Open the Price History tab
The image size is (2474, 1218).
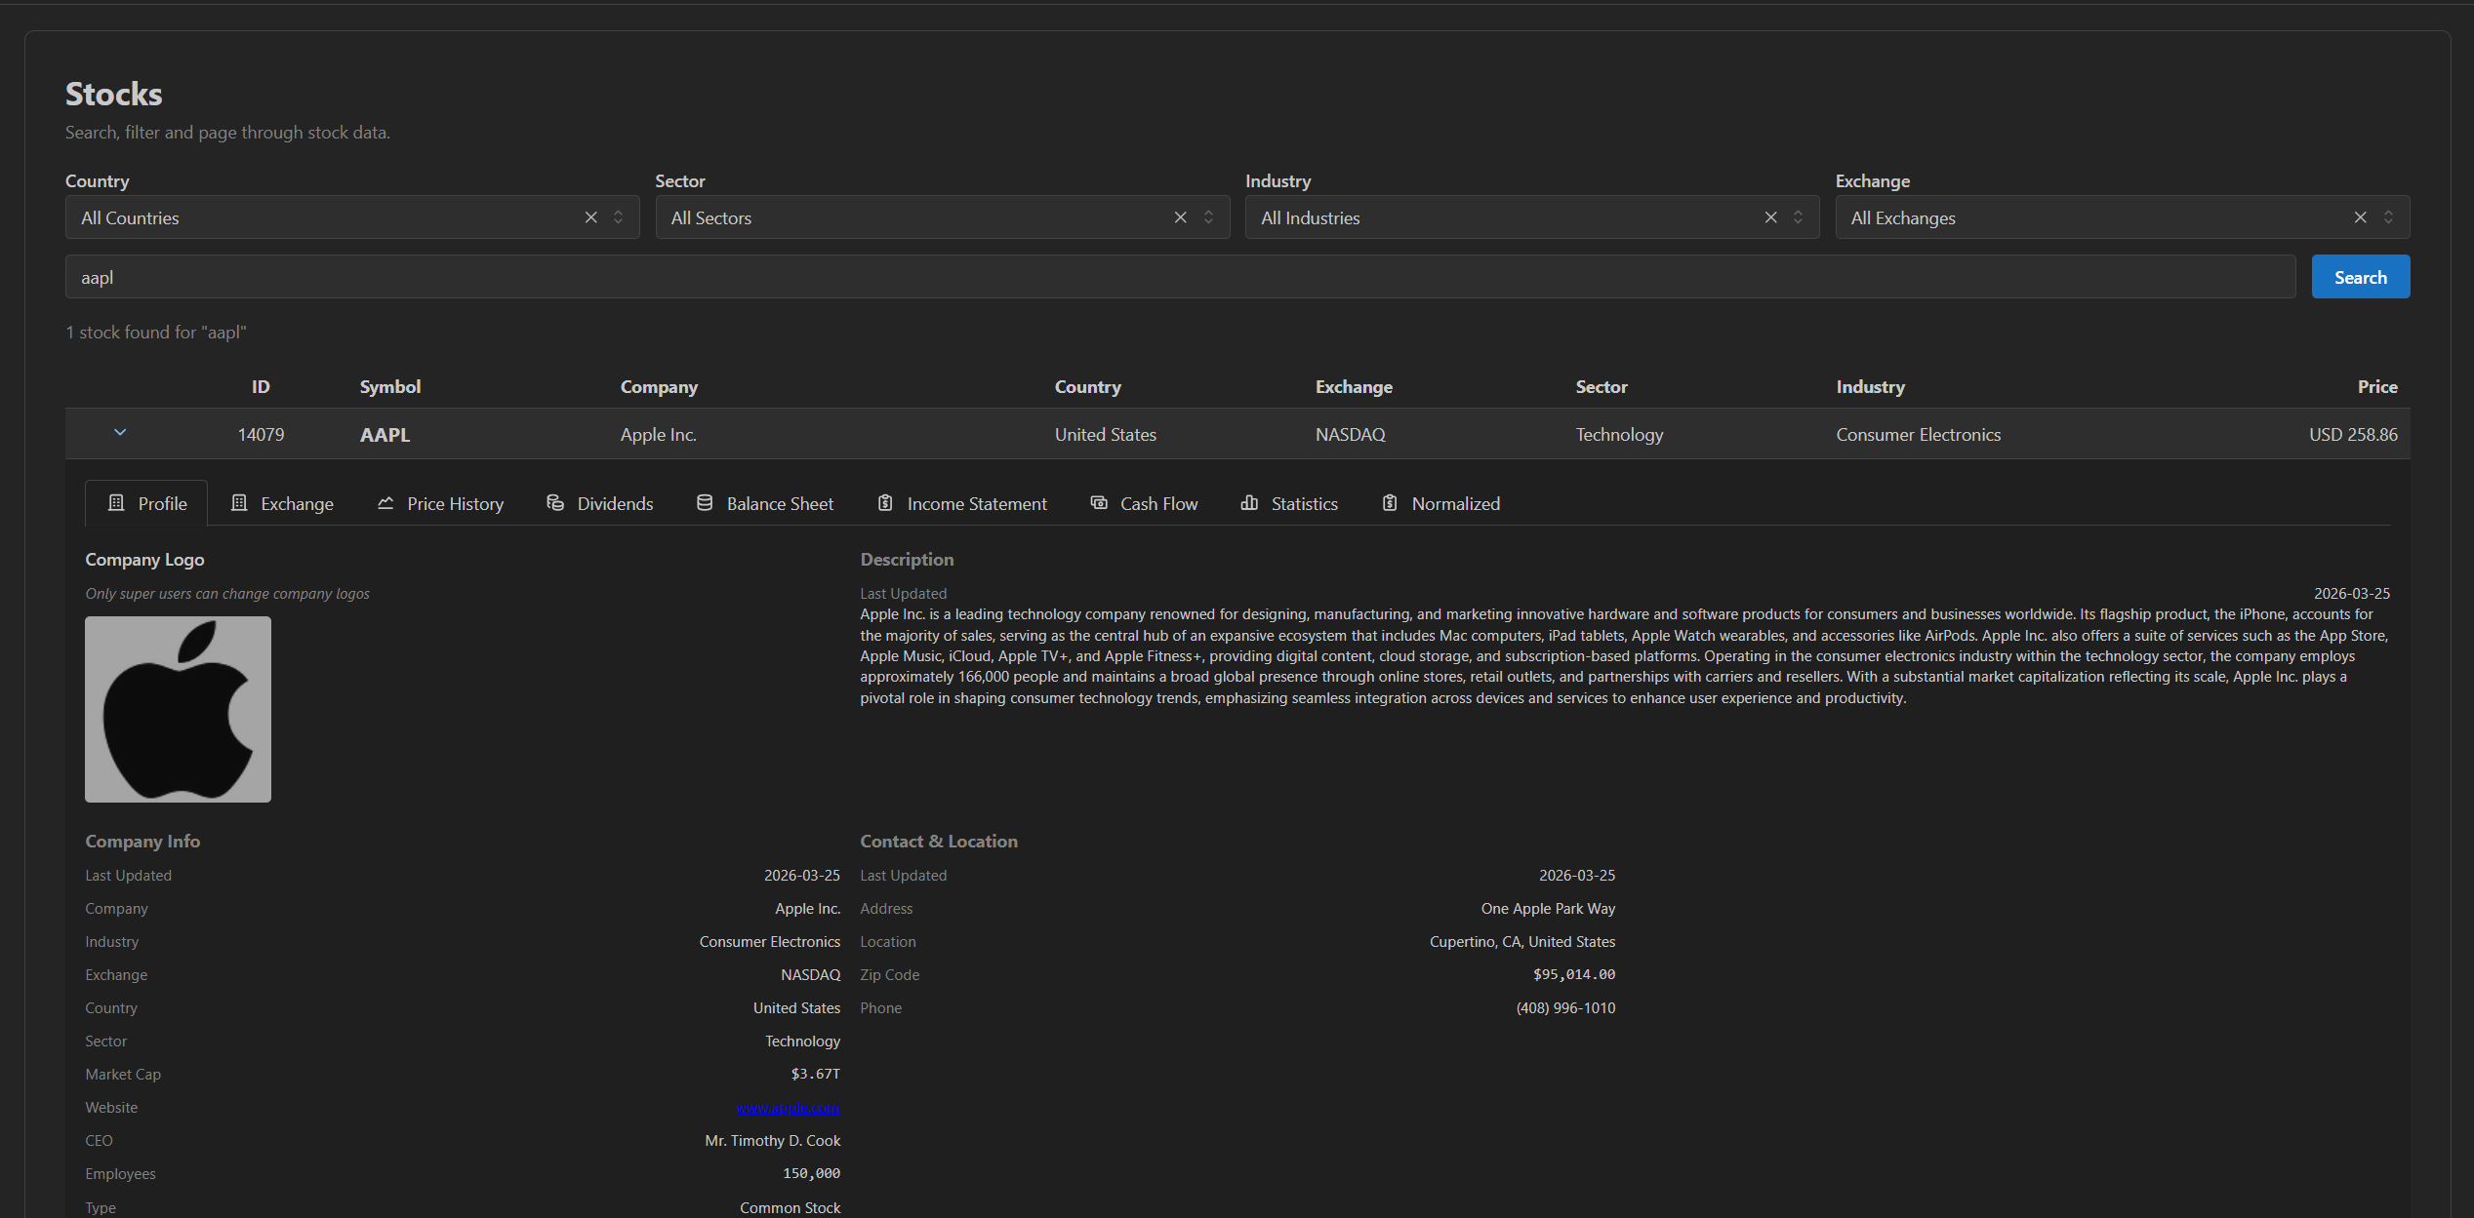click(440, 503)
